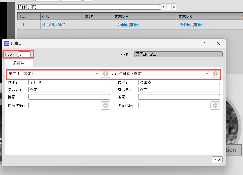Open the 欧阳俊（嘉定）participant dropdown
This screenshot has width=243, height=175.
[207, 74]
